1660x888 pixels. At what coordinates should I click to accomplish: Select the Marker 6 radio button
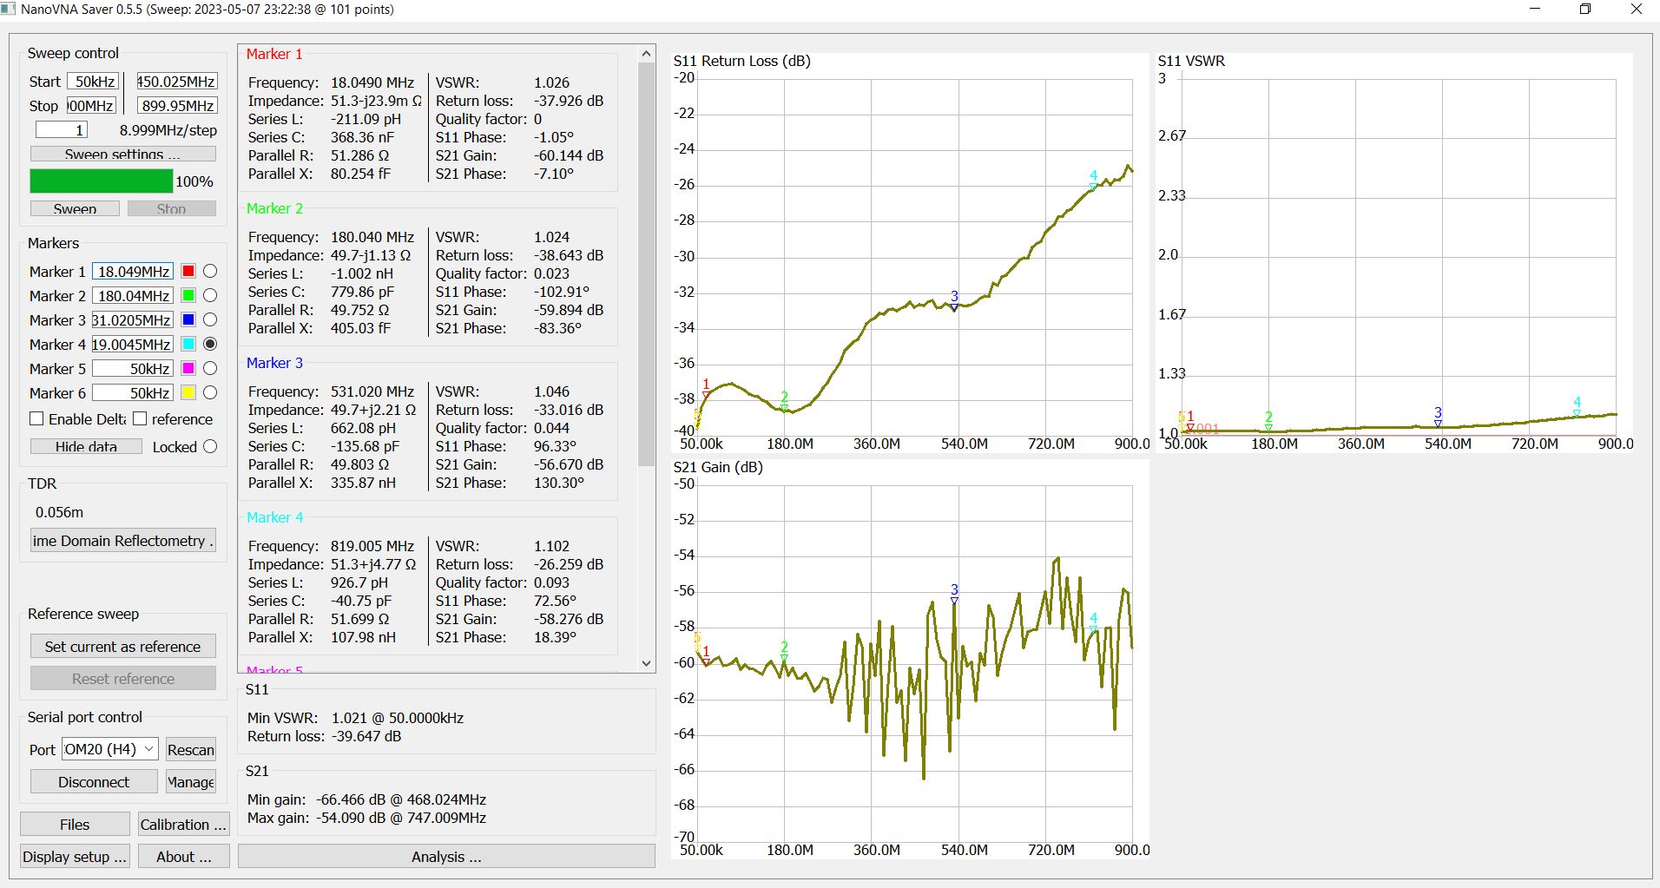click(210, 393)
